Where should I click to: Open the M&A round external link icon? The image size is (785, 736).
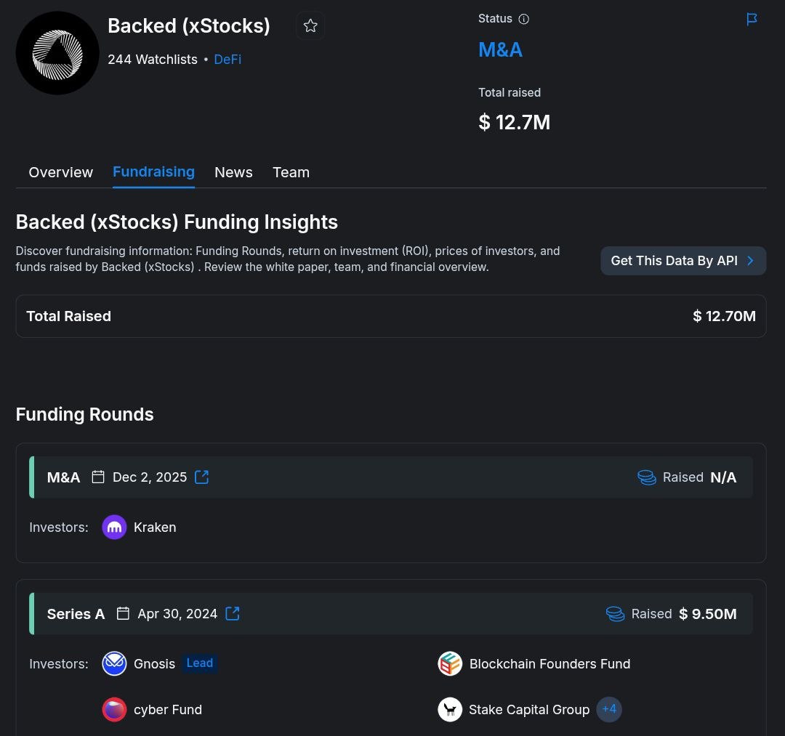(202, 477)
